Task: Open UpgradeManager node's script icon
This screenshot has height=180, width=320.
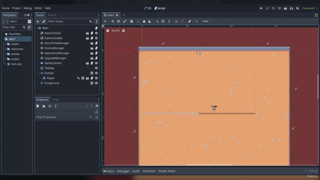Action: tap(96, 58)
